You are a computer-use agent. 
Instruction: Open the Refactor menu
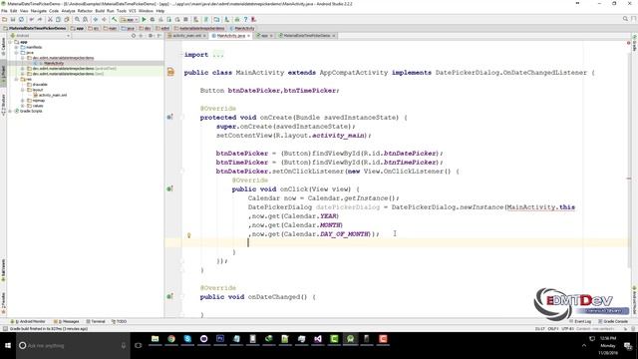tap(85, 11)
